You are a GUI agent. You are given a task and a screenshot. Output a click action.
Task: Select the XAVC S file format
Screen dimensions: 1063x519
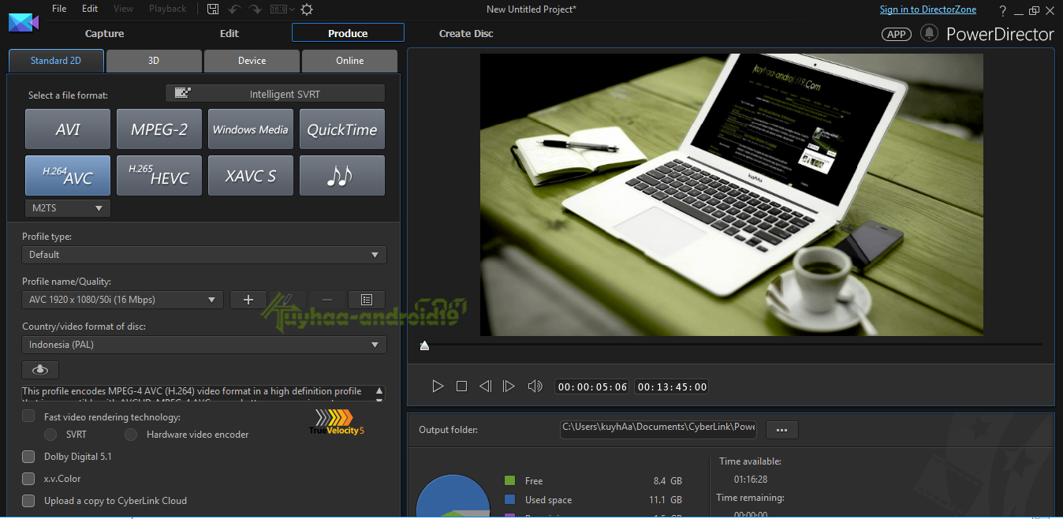(x=251, y=175)
